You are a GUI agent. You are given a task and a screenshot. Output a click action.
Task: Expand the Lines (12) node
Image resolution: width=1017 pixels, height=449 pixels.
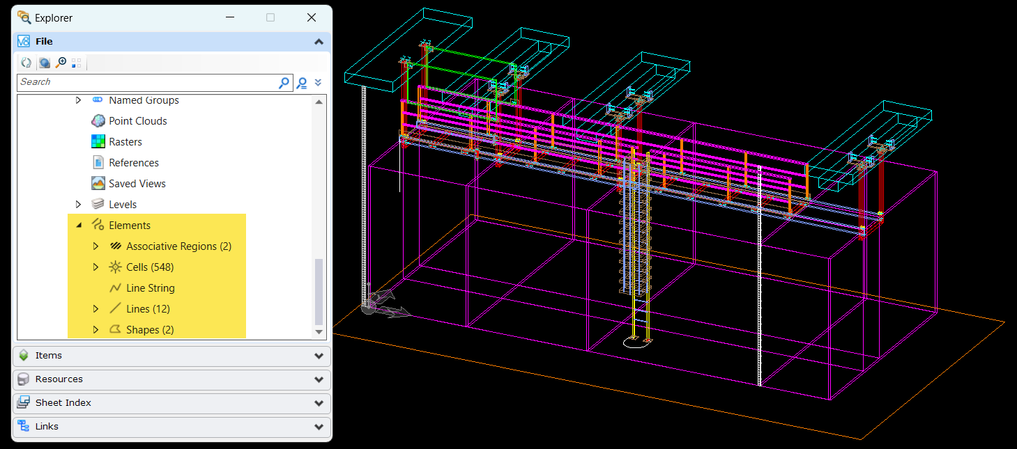click(x=96, y=309)
